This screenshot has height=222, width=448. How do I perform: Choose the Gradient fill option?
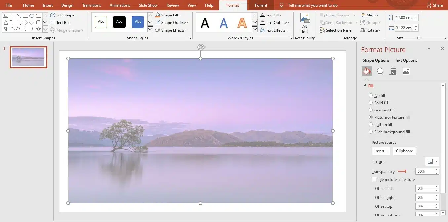coord(371,110)
